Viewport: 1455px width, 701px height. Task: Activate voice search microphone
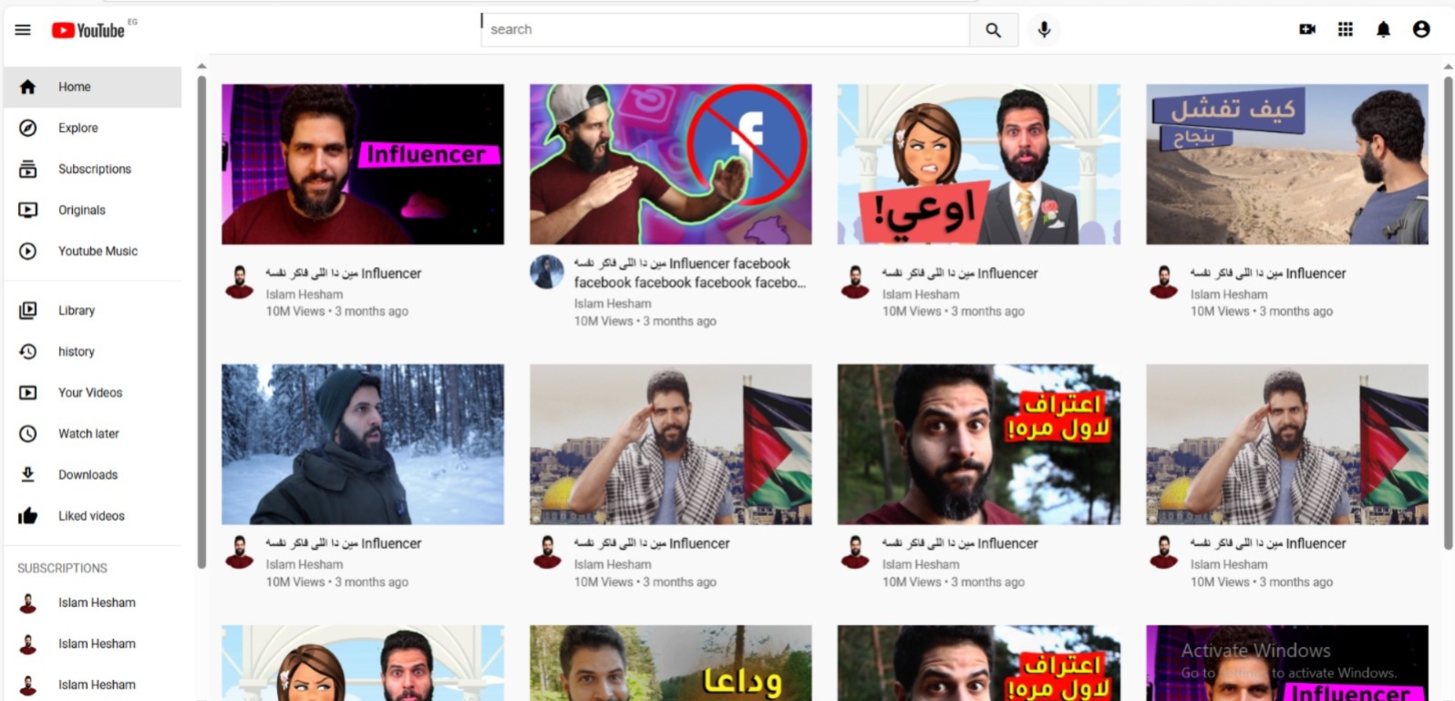click(x=1044, y=30)
